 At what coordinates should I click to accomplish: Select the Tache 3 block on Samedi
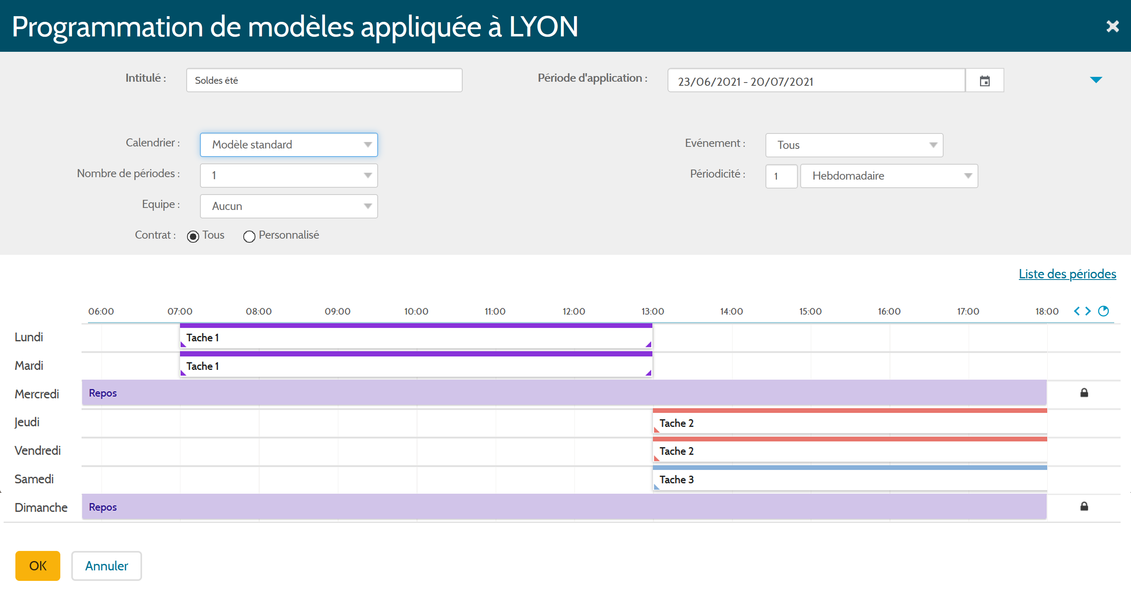tap(849, 480)
